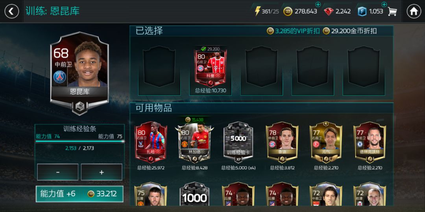The width and height of the screenshot is (425, 212).
Task: Add FIFA points with plus icon
Action: [384, 5]
